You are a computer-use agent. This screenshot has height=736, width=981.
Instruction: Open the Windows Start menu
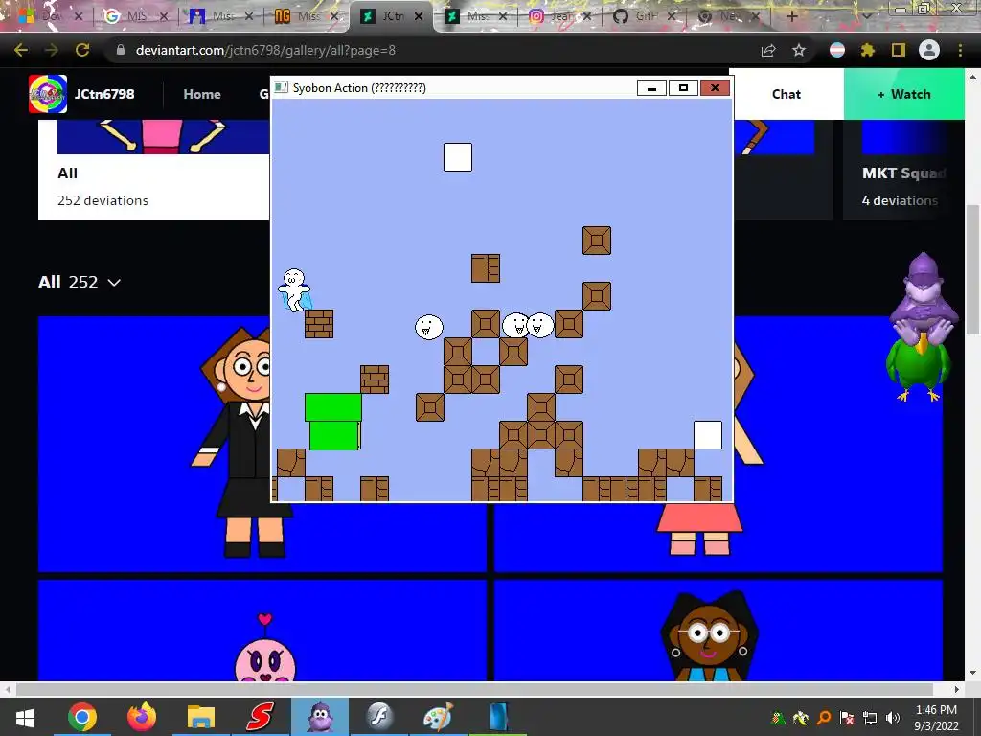point(25,717)
